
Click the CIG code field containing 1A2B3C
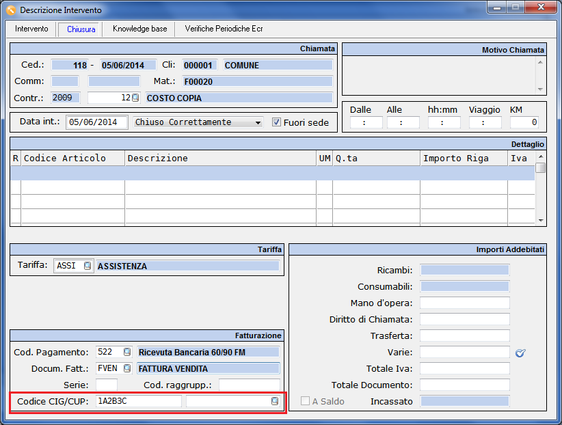139,401
